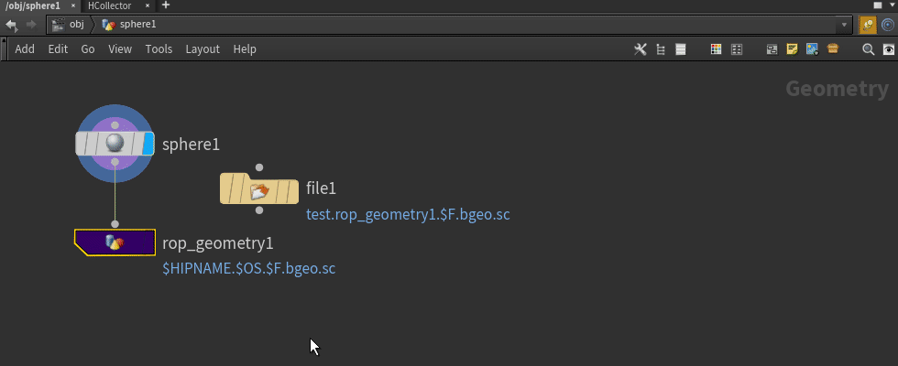Switch to the HCollector tab
Image resolution: width=898 pixels, height=366 pixels.
click(109, 5)
